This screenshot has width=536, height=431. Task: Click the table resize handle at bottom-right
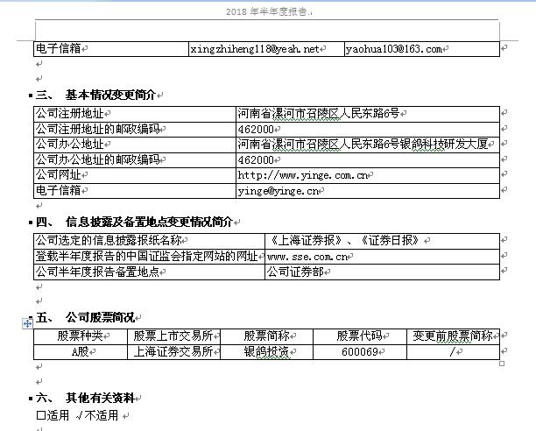[502, 364]
